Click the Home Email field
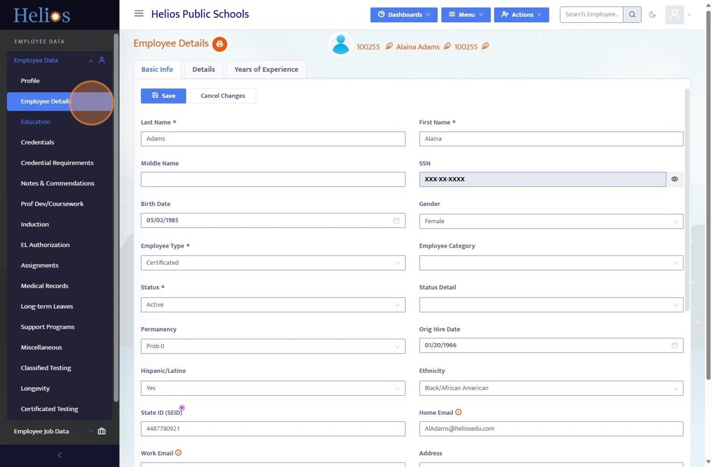Viewport: 712px width, 467px height. (x=551, y=429)
